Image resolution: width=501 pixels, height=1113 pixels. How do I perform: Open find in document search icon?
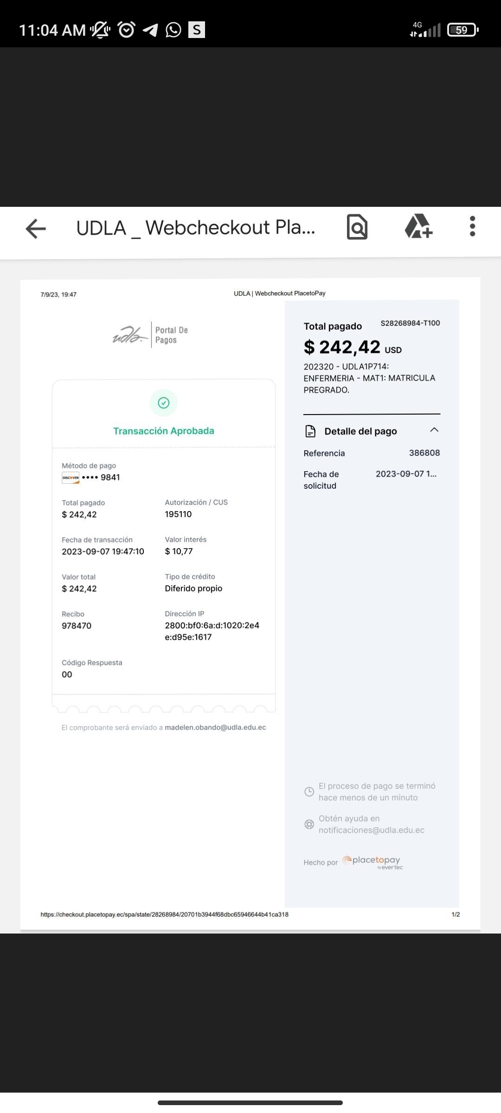pyautogui.click(x=357, y=227)
